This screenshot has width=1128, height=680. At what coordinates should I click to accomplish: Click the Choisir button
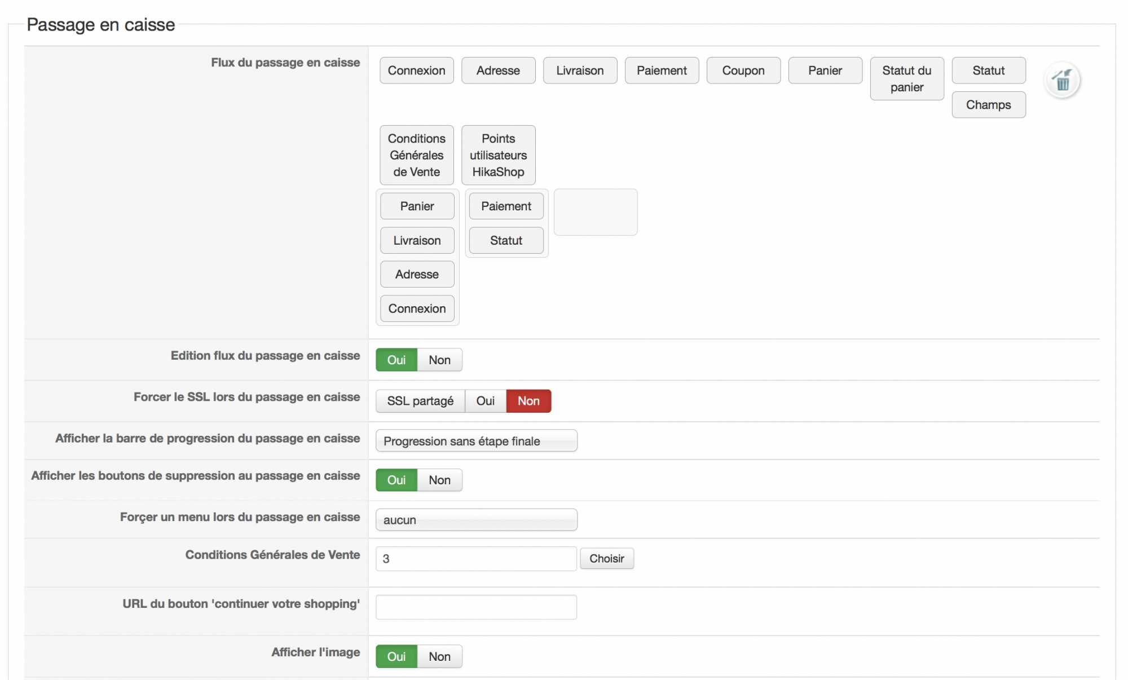tap(606, 558)
